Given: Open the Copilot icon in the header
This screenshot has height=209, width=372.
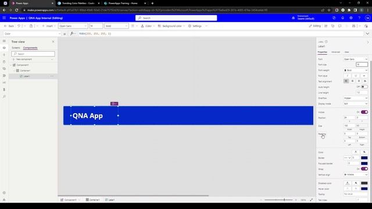Looking at the screenshot, I should 334,18.
